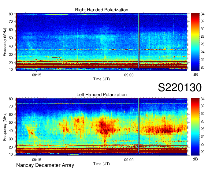Click the 34 label on Left Handed color bar
This screenshot has width=208, height=169.
[x=202, y=99]
